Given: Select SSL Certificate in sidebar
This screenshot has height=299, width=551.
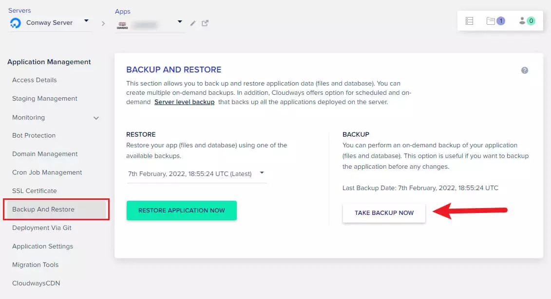Looking at the screenshot, I should coord(35,191).
